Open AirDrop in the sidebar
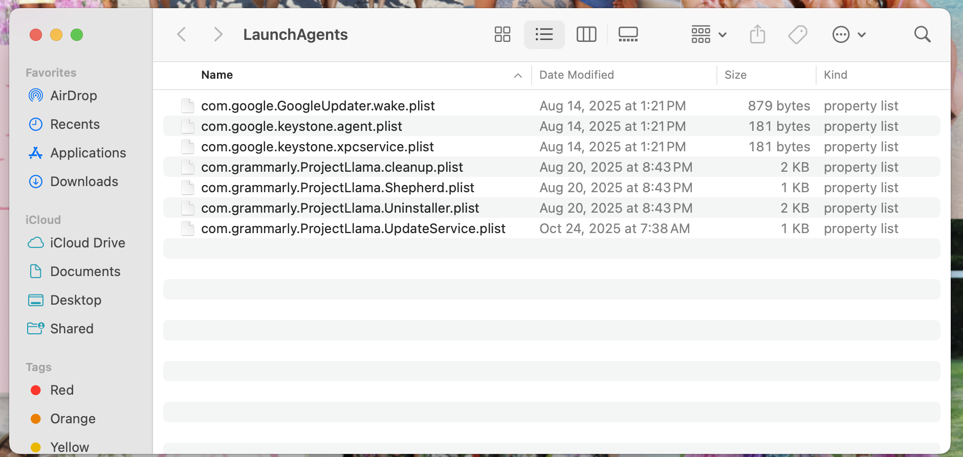Screen dimensions: 963x457 coord(73,96)
